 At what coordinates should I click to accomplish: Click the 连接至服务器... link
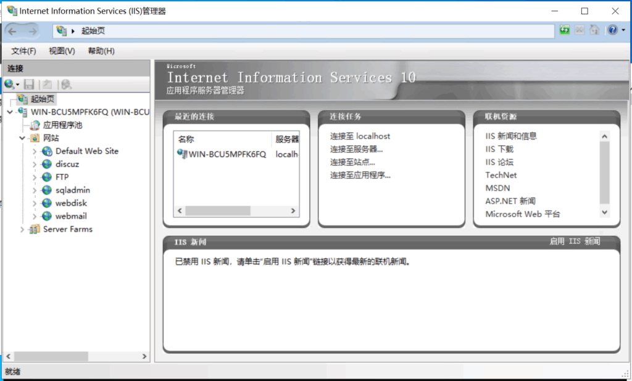(356, 149)
